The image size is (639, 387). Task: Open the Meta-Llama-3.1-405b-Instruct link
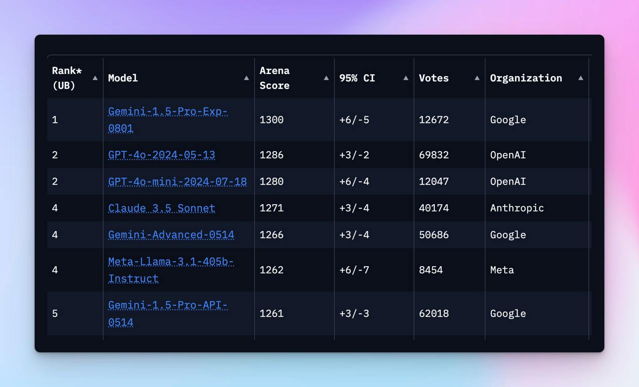171,270
